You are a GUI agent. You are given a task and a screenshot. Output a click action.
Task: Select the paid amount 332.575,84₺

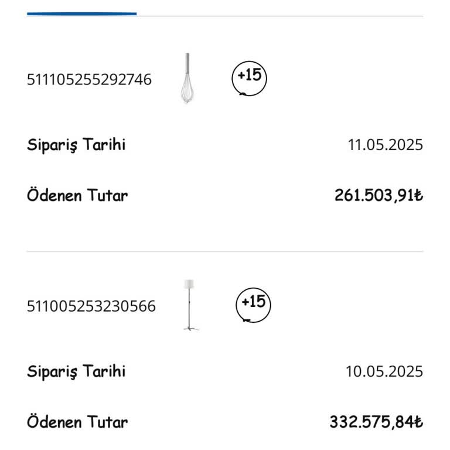click(x=376, y=422)
